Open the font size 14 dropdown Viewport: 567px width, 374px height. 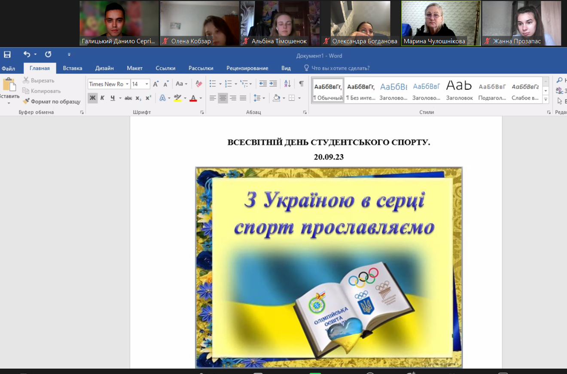click(146, 84)
